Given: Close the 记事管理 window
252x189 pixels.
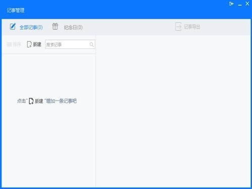Looking at the screenshot, I should tap(247, 4).
